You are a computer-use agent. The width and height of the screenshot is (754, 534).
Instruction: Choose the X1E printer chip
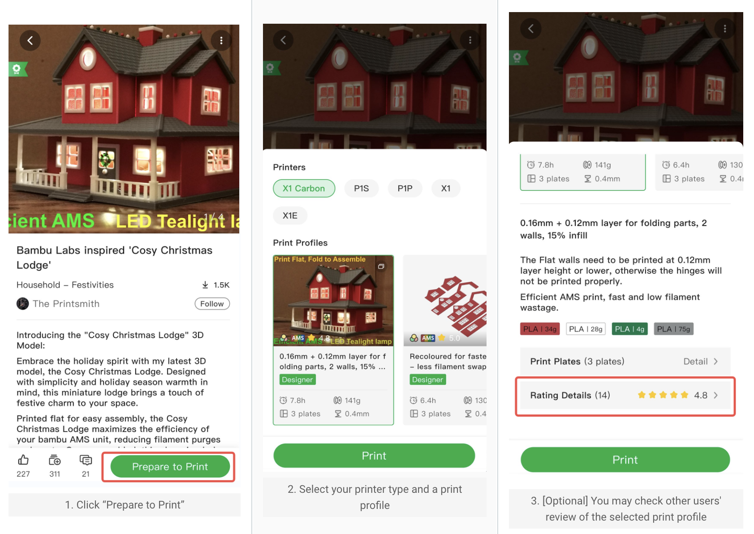pos(290,216)
